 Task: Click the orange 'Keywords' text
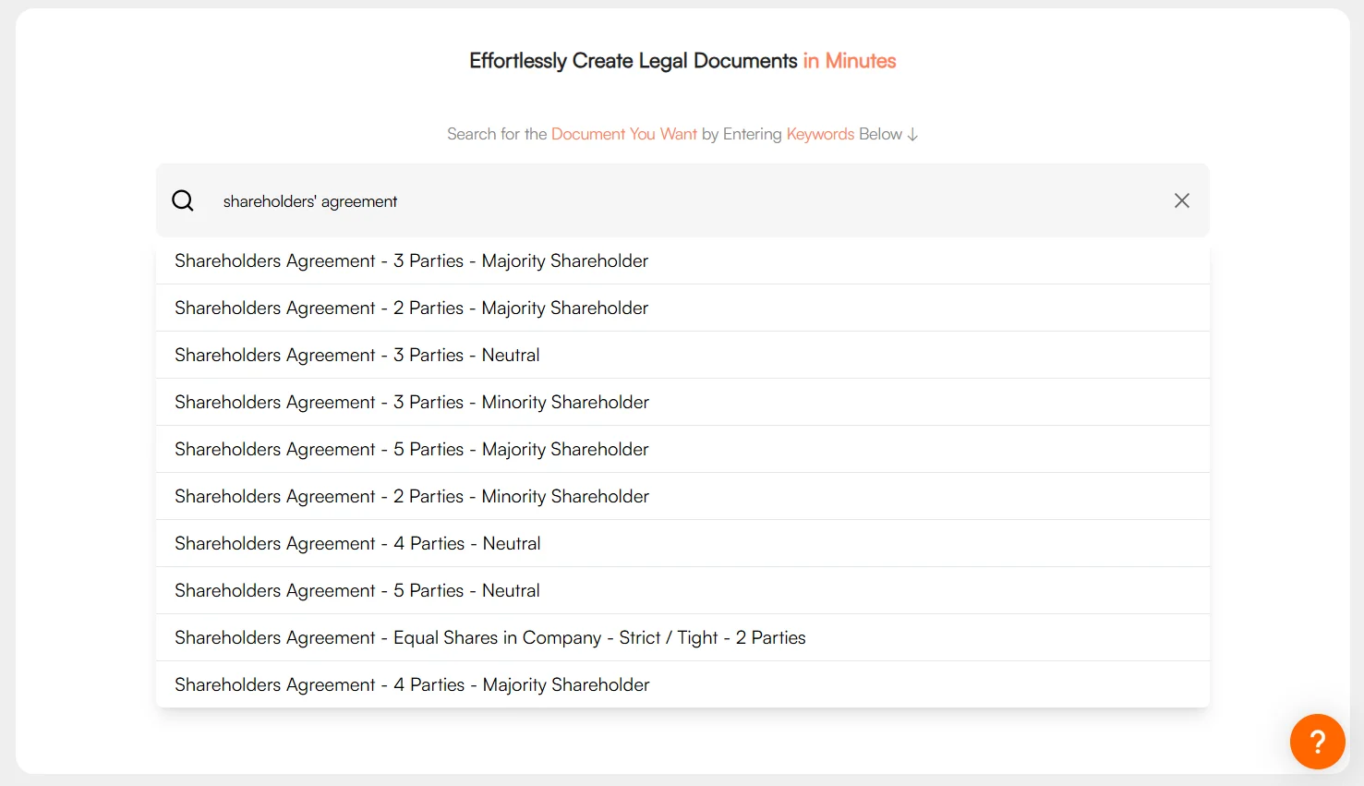(x=820, y=134)
